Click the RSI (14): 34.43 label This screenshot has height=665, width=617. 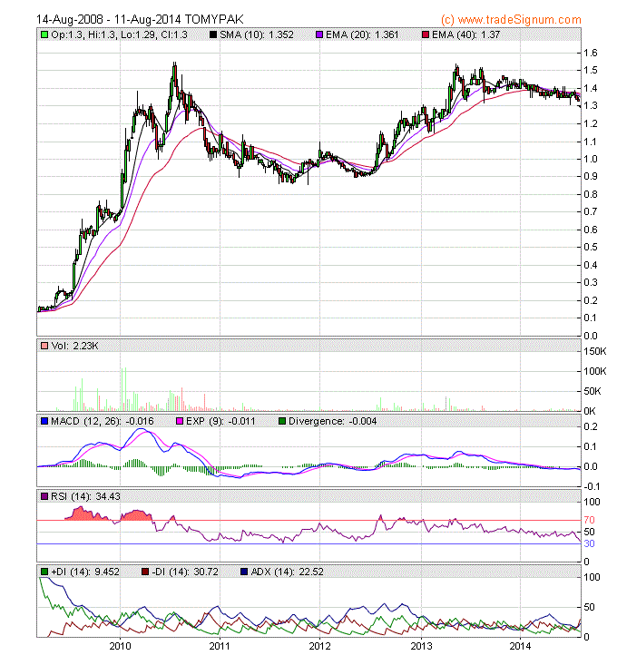point(85,496)
